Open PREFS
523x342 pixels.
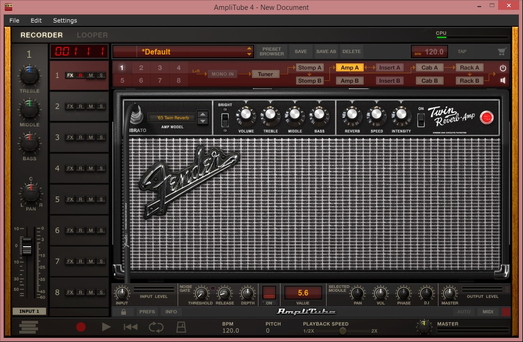tap(147, 311)
